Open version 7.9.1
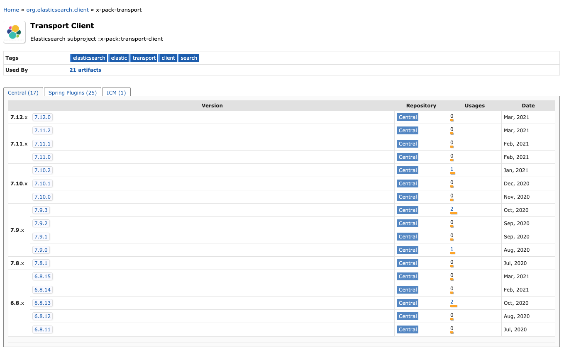Screen dimensions: 564x350 pos(41,237)
